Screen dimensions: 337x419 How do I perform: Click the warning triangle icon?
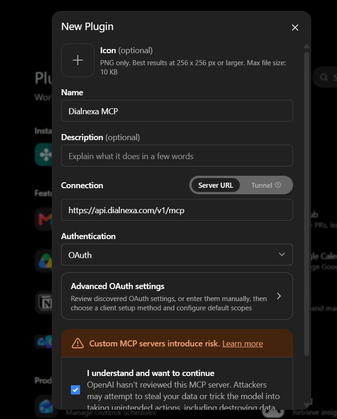pyautogui.click(x=78, y=343)
